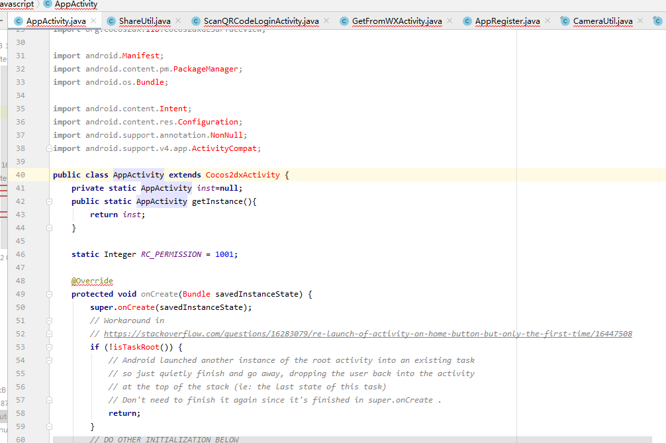Open the ShareUtil.java tab
Image resolution: width=666 pixels, height=443 pixels.
pyautogui.click(x=144, y=21)
